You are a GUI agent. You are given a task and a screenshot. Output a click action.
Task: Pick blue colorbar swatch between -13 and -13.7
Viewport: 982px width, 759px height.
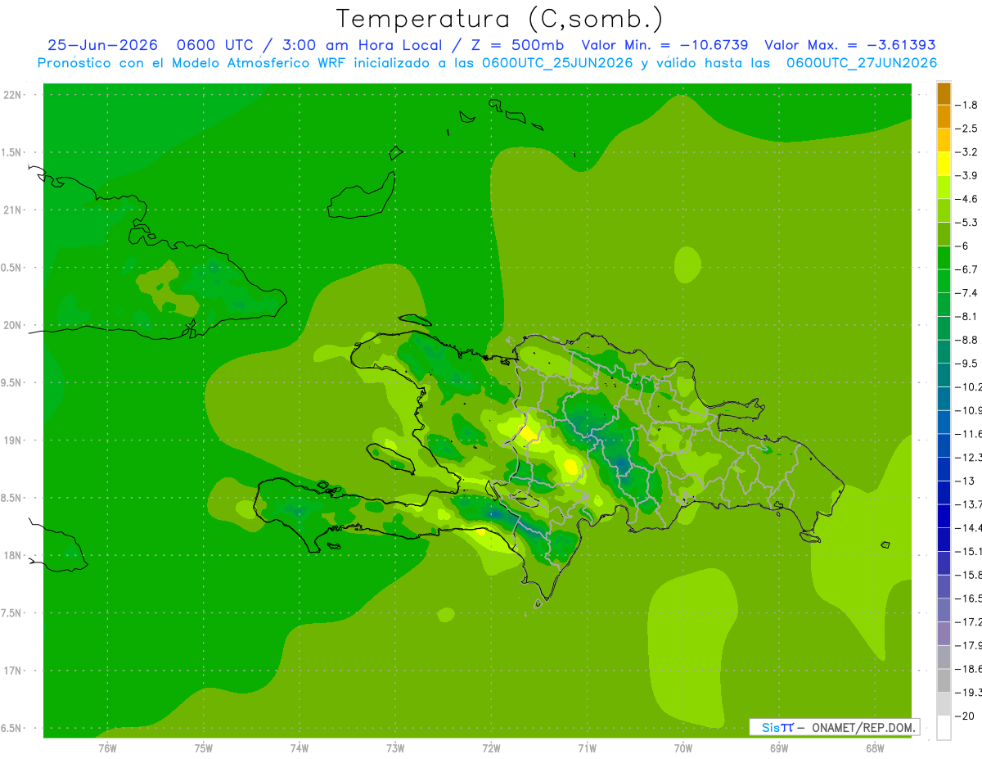coord(944,492)
